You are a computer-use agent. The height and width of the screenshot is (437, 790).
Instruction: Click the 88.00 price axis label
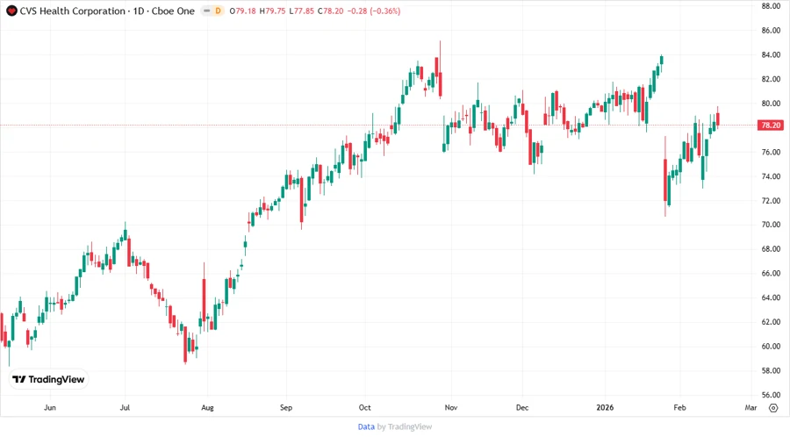[x=771, y=6]
